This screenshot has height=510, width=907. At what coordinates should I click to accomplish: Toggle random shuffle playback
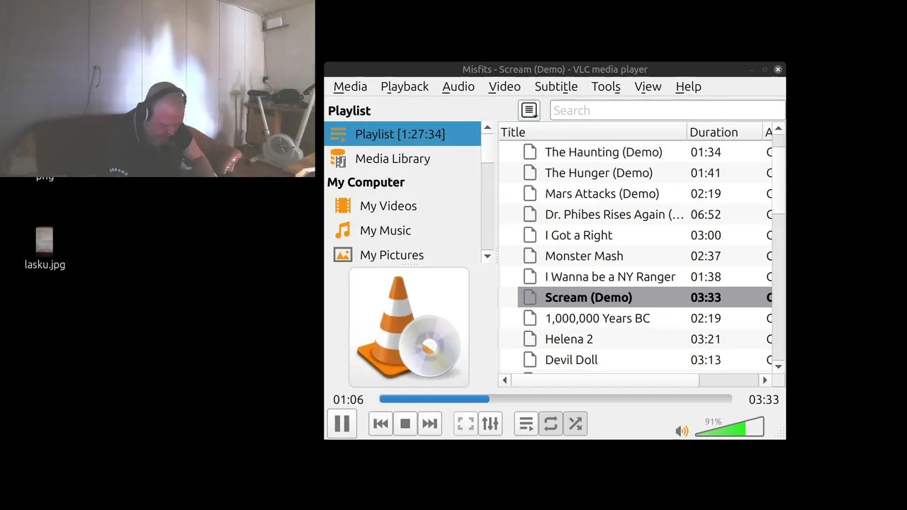[x=575, y=424]
